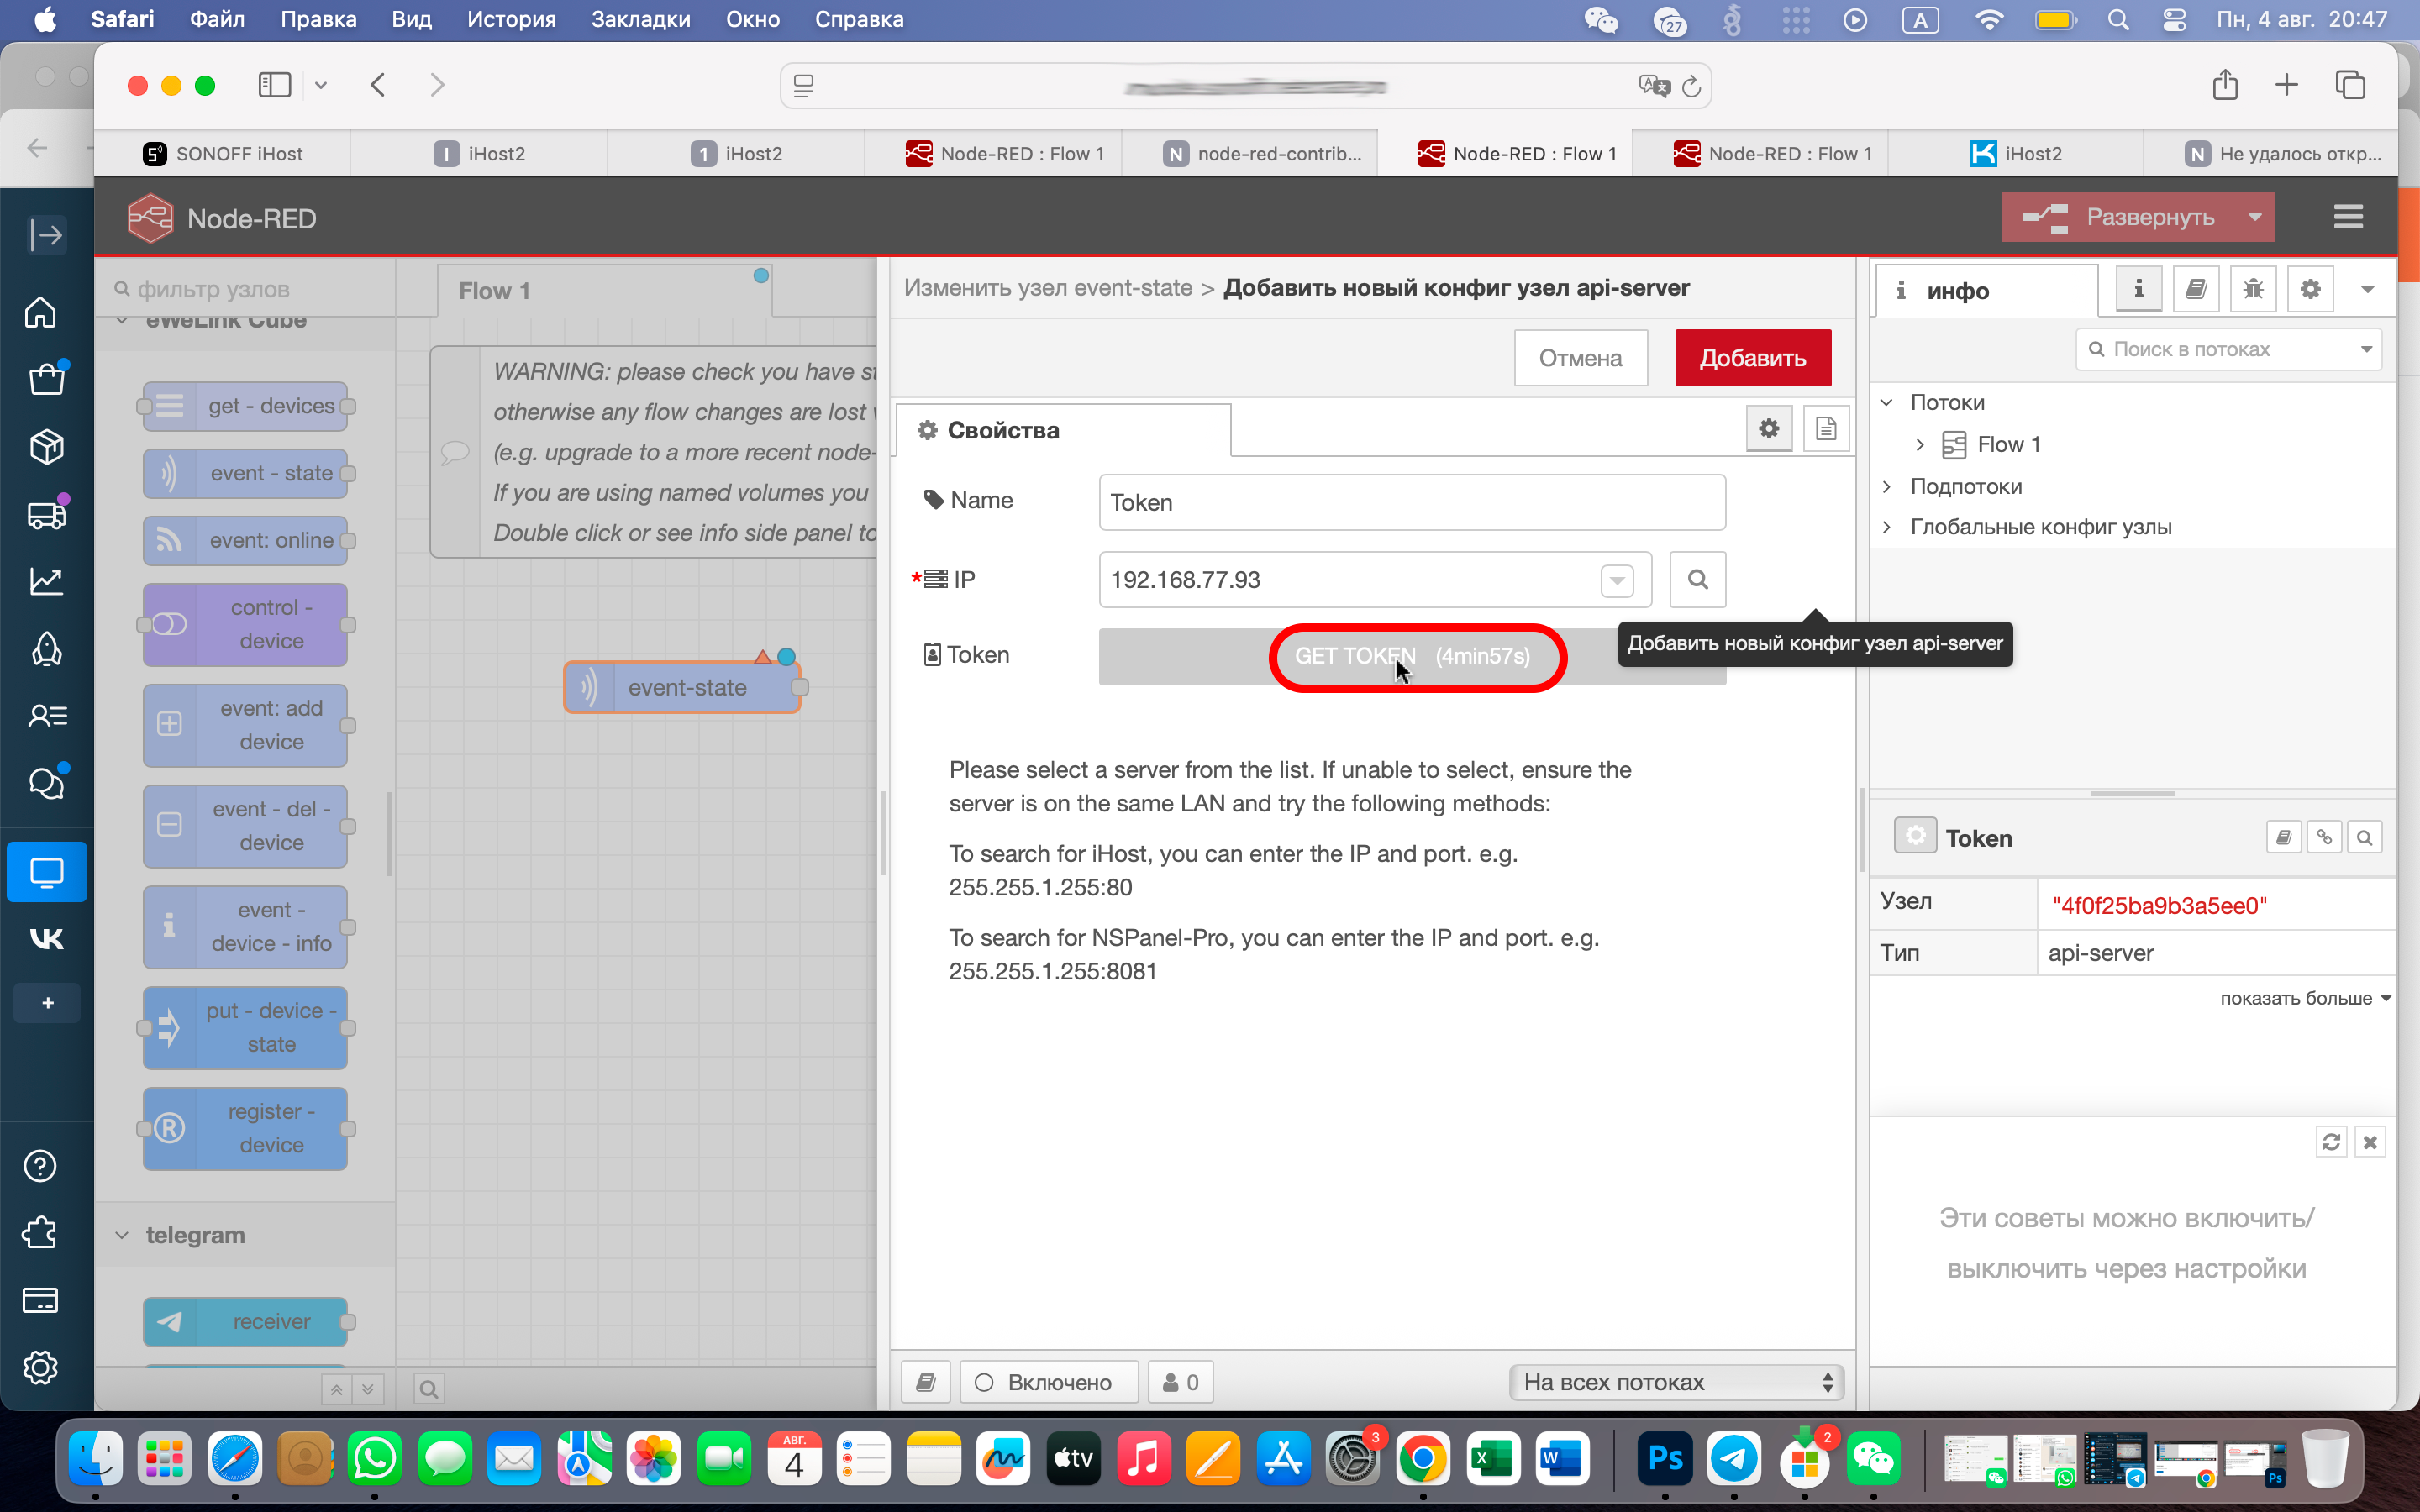Open the IP address dropdown arrow
Image resolution: width=2420 pixels, height=1512 pixels.
click(1616, 580)
